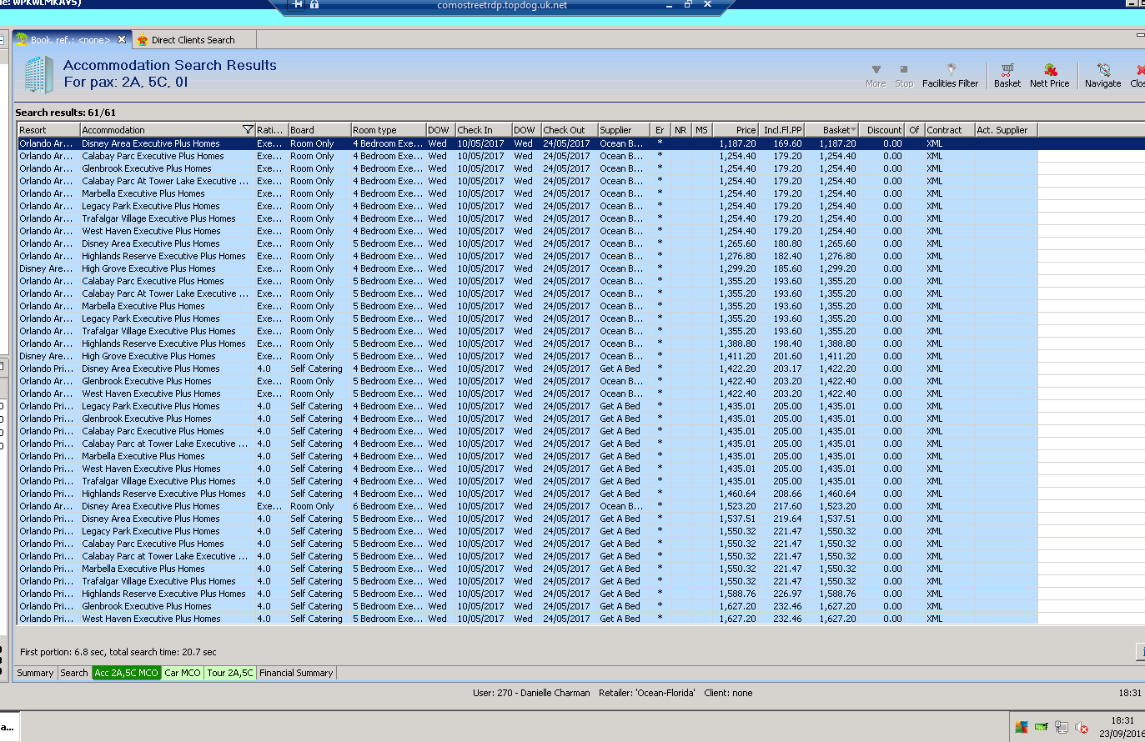
Task: Click the Supplier column header
Action: (x=625, y=130)
